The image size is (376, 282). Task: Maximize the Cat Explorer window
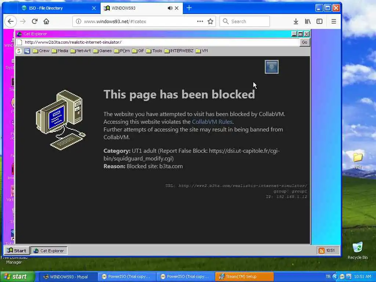click(300, 34)
